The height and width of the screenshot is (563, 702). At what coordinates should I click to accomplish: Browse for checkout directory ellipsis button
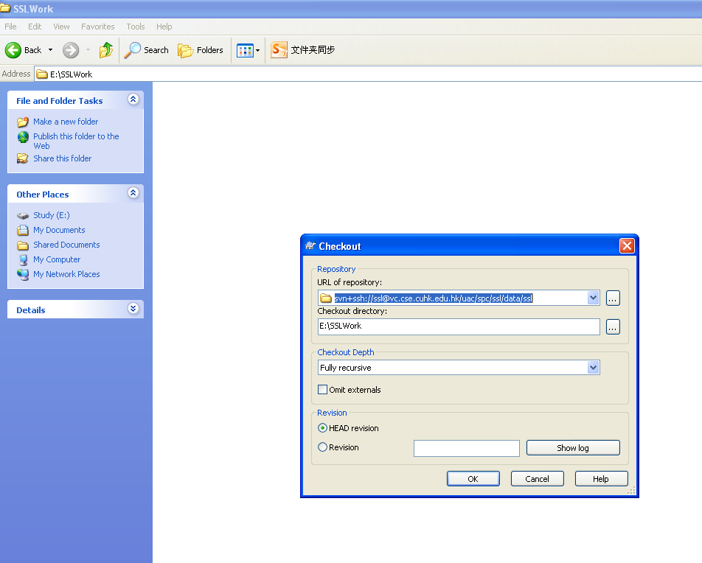click(x=613, y=326)
